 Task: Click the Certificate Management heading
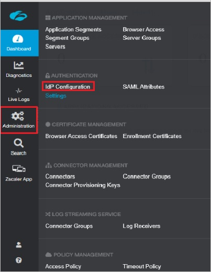(88, 124)
